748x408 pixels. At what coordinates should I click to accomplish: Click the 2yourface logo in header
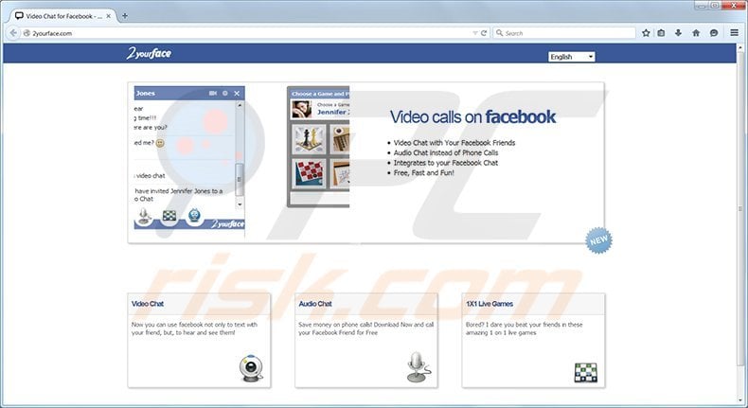point(149,53)
